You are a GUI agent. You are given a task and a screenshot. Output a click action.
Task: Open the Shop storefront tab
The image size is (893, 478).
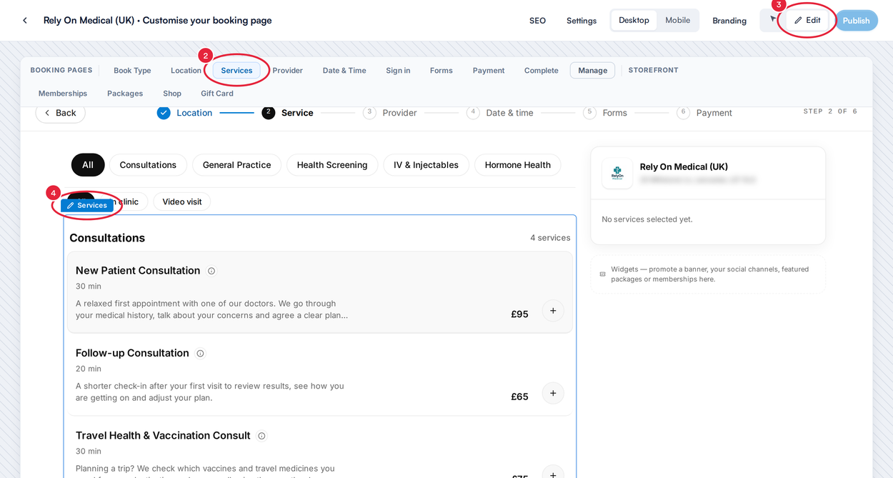172,93
